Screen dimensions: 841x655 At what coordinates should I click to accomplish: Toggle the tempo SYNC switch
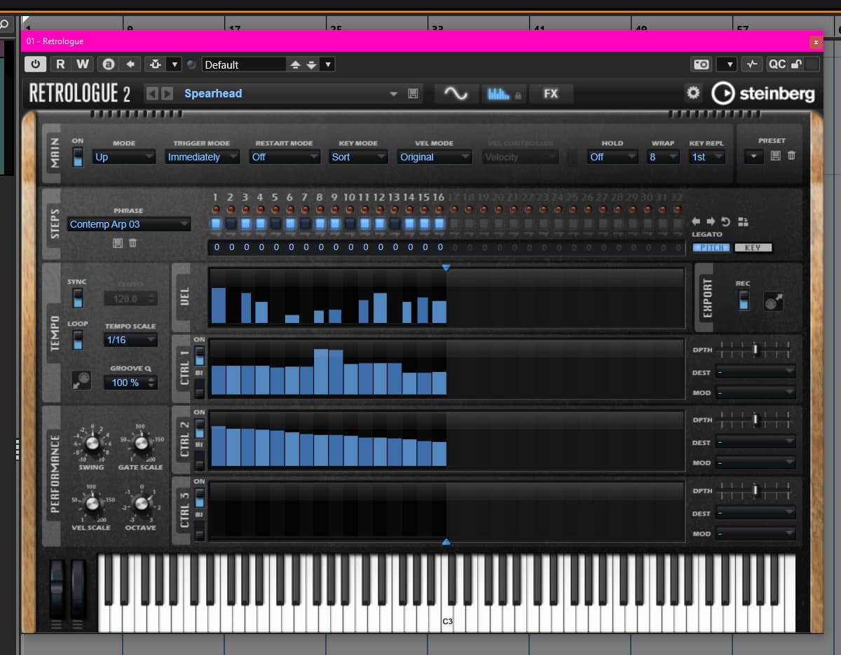pos(78,298)
